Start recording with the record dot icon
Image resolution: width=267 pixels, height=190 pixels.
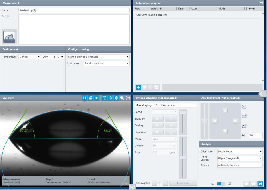(x=96, y=98)
